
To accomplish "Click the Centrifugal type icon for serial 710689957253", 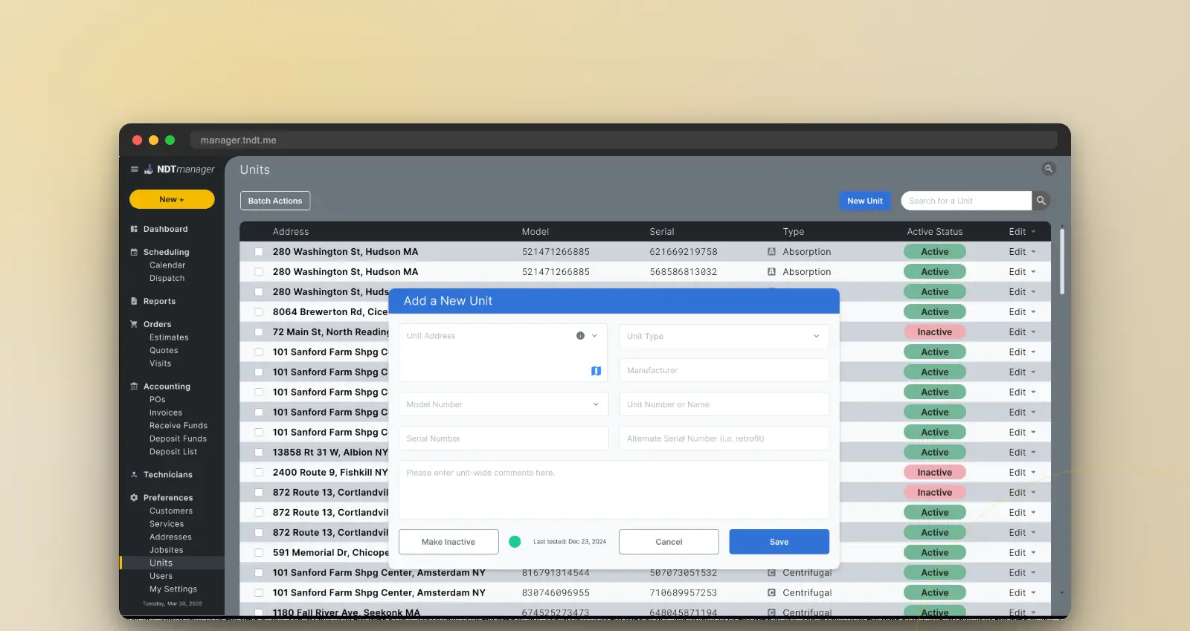I will pos(771,593).
